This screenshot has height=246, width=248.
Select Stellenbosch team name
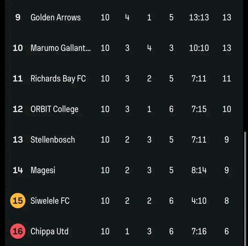[52, 139]
